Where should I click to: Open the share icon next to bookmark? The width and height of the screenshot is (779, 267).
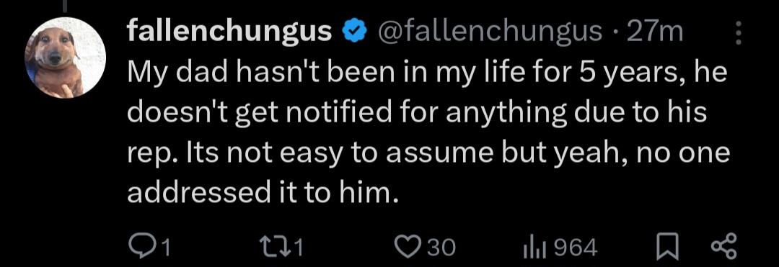(x=725, y=247)
